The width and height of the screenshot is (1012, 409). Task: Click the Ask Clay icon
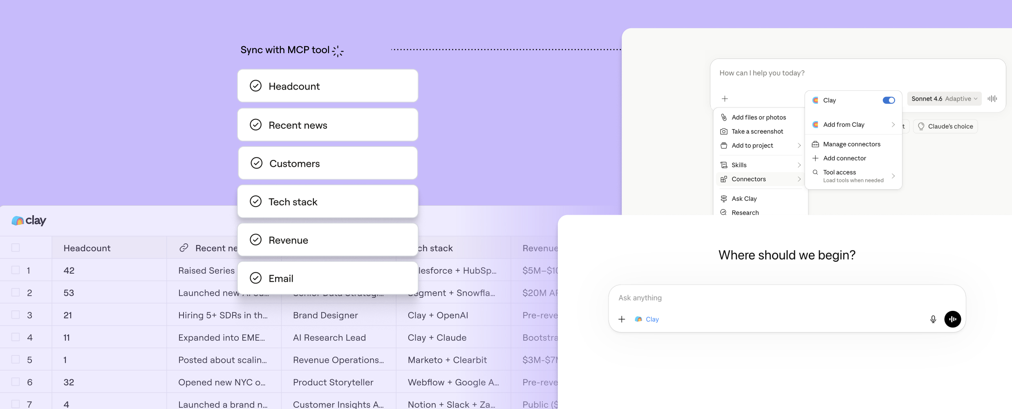tap(724, 199)
